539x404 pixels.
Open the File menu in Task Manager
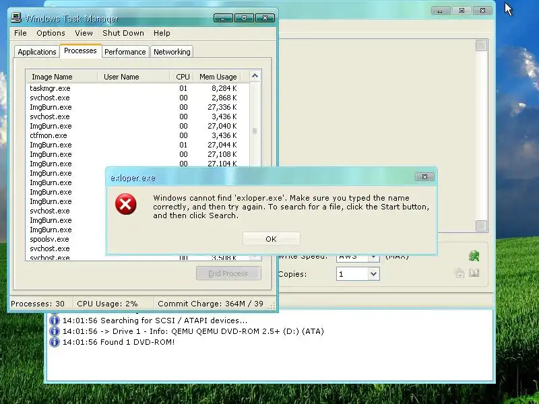click(20, 33)
